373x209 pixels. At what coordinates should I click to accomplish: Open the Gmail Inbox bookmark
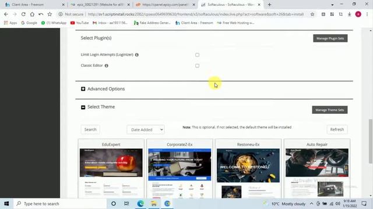110,23
